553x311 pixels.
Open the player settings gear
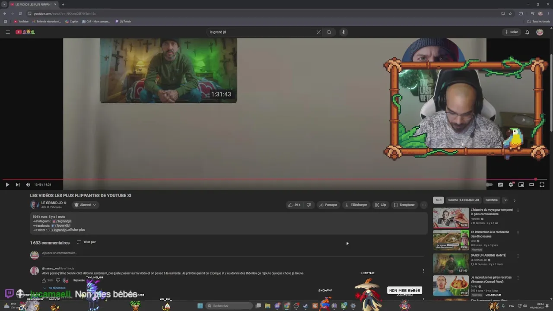(511, 184)
